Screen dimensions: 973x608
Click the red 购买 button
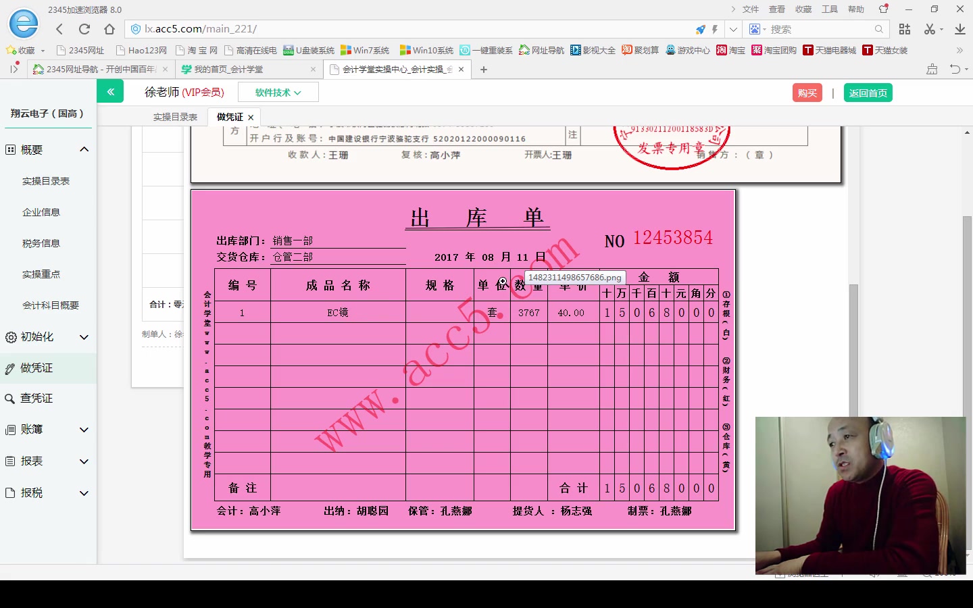(807, 93)
